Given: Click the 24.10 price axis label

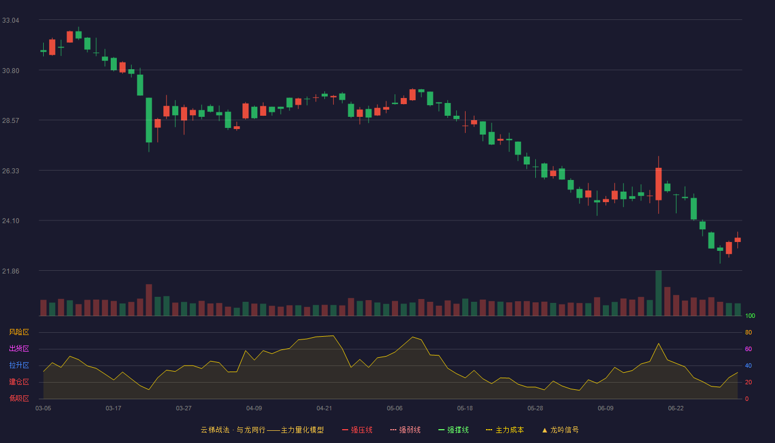Looking at the screenshot, I should pyautogui.click(x=11, y=221).
